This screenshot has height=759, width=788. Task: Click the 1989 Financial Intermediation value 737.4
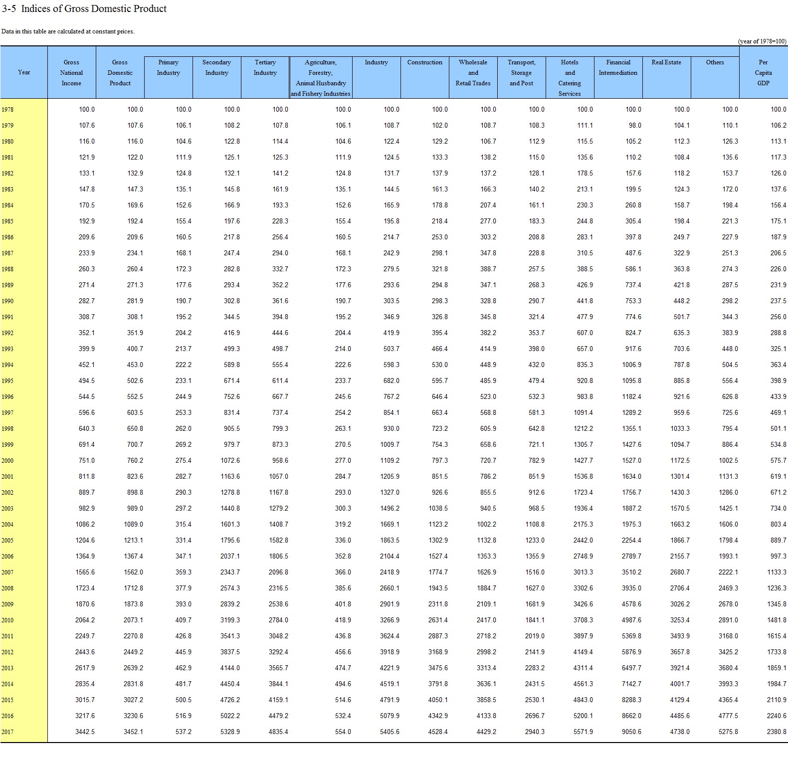(633, 285)
